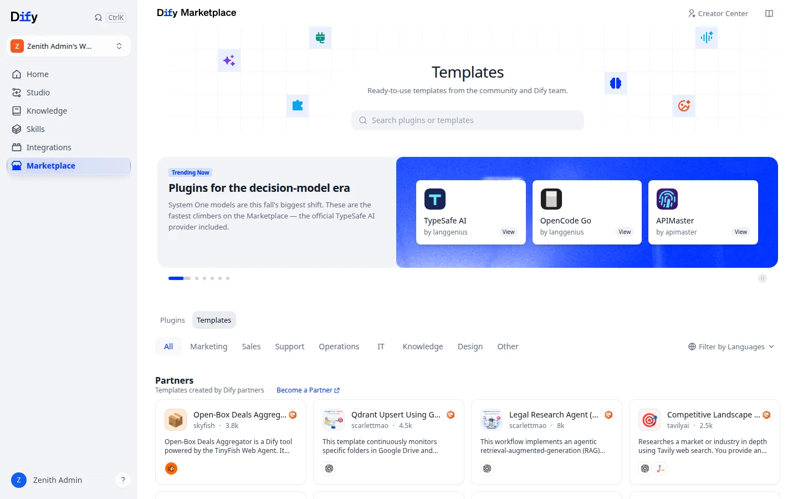The image size is (798, 499).
Task: Click the Qdrant Upsert template icon
Action: coord(334,420)
